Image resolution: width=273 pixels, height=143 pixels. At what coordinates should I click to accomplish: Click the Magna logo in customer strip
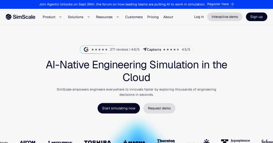134,142
